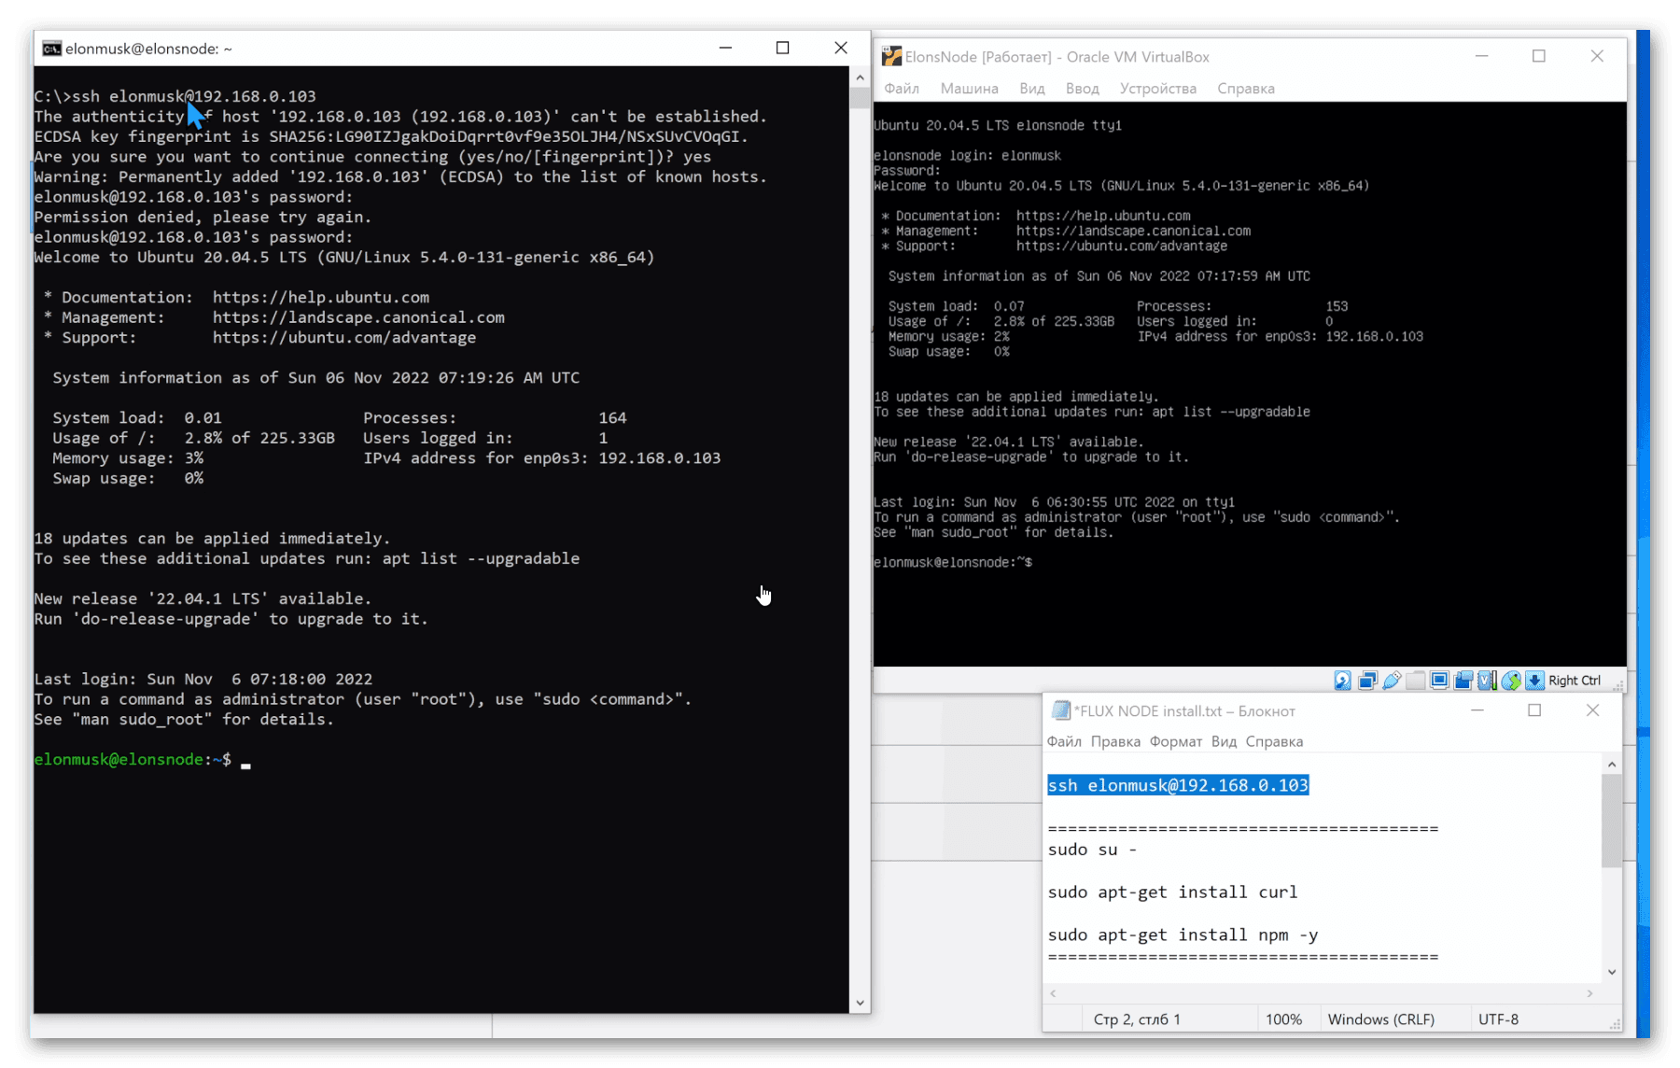The image size is (1680, 1068).
Task: Maximize the Notepad FLUX NODE install.txt window
Action: [x=1534, y=710]
